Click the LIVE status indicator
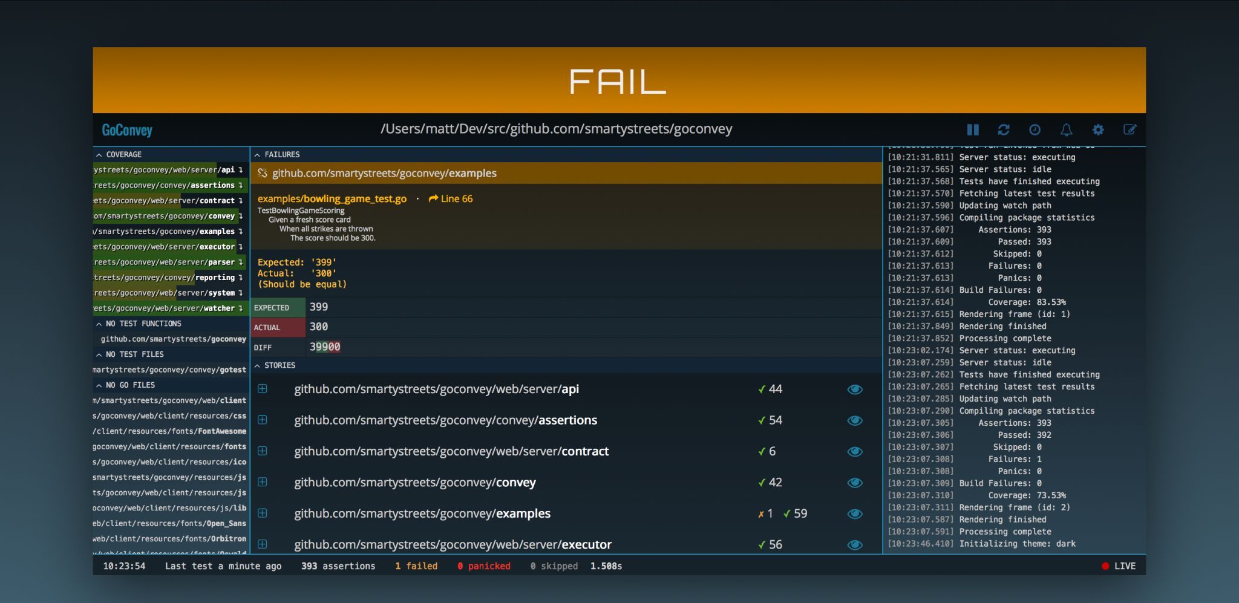Screen dimensions: 1239x603 point(1119,566)
